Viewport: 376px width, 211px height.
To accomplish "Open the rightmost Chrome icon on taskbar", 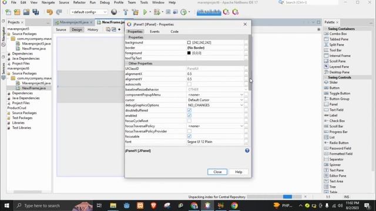I will pyautogui.click(x=234, y=206).
